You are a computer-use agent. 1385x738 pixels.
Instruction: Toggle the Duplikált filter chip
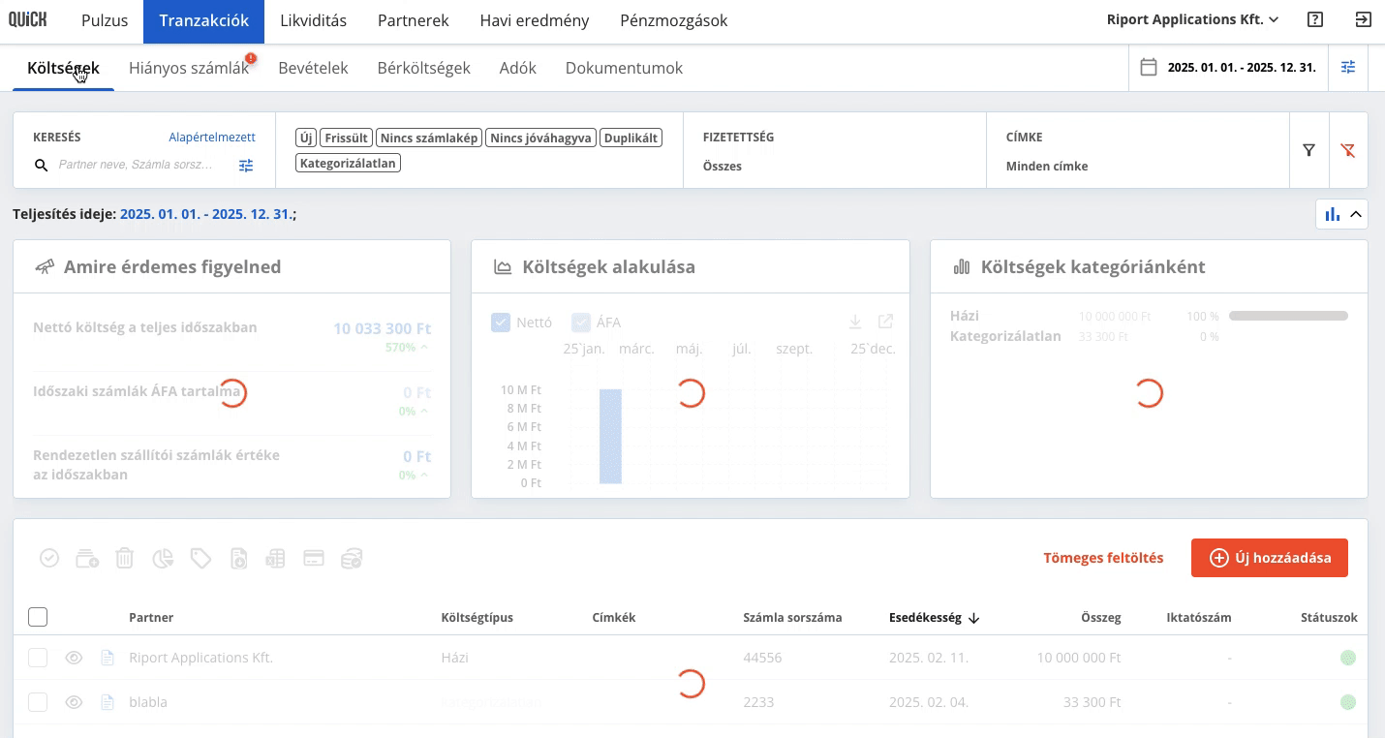tap(631, 138)
